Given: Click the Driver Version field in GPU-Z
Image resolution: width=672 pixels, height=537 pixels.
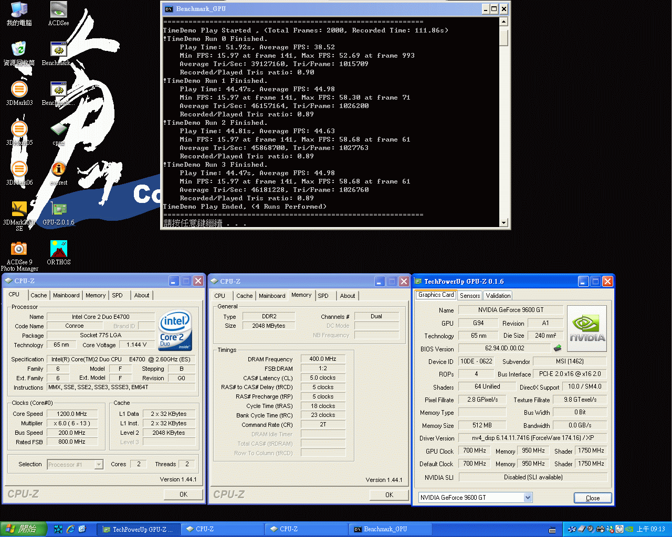Looking at the screenshot, I should (532, 438).
